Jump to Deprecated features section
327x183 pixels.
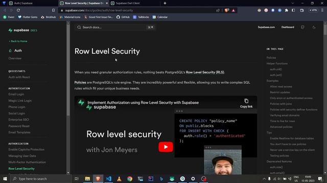(279, 162)
